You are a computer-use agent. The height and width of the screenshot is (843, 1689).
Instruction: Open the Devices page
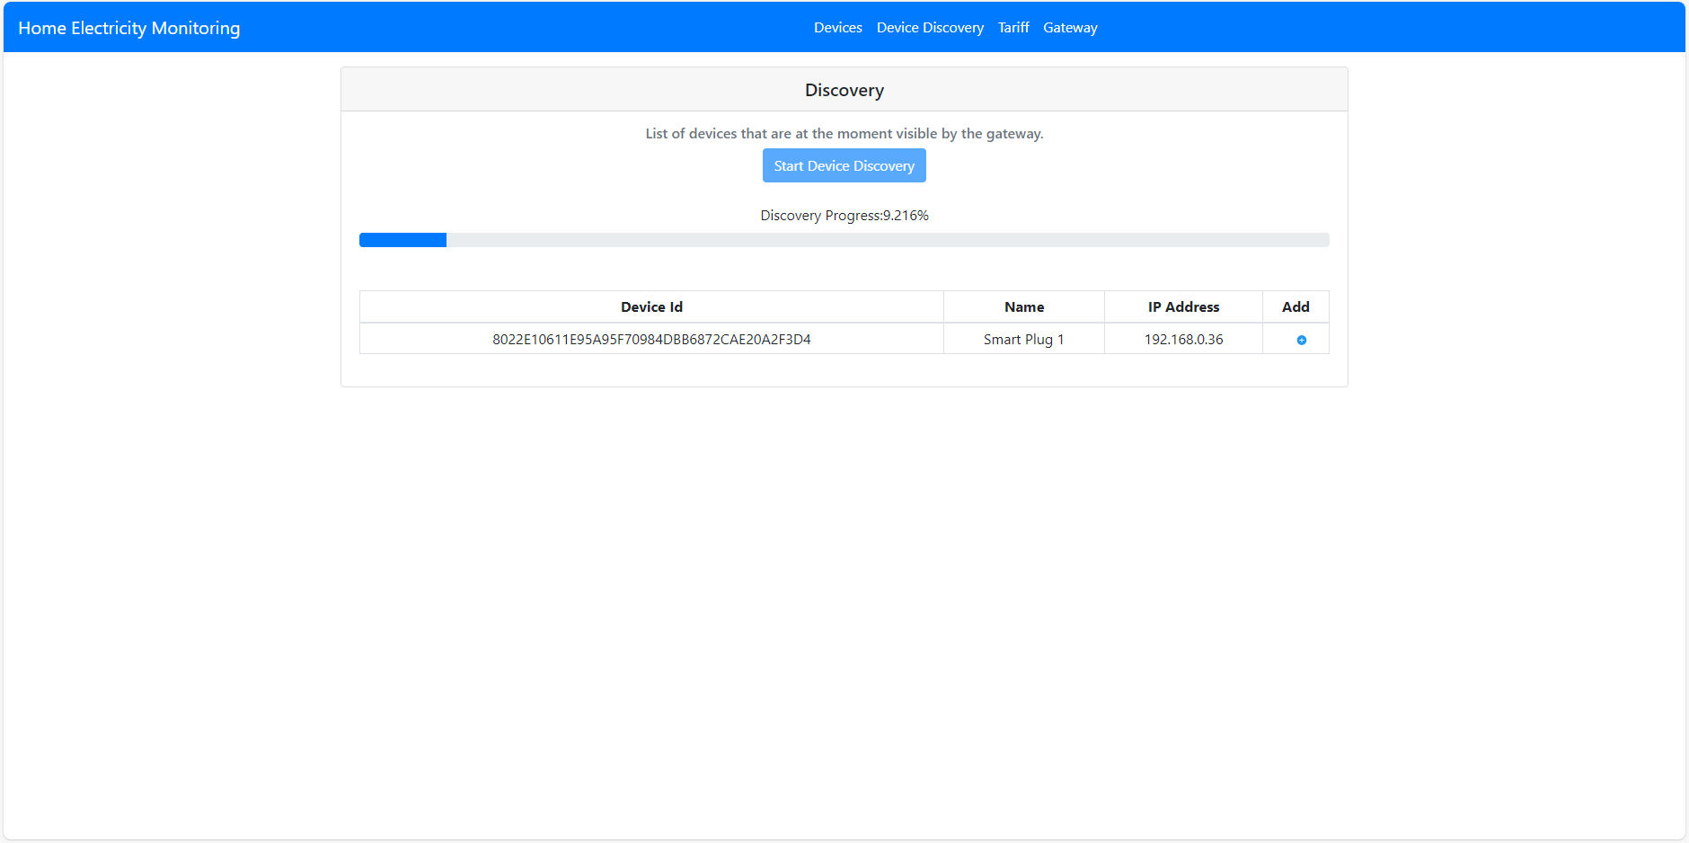pyautogui.click(x=837, y=27)
